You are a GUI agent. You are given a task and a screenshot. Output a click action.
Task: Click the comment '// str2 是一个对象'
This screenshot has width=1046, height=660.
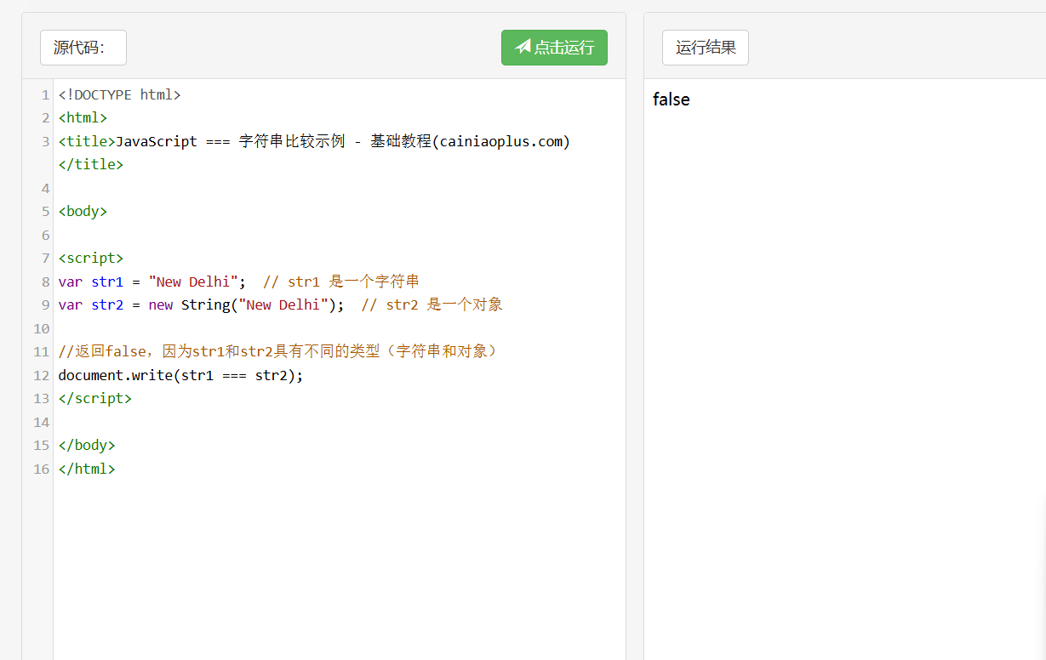(432, 304)
